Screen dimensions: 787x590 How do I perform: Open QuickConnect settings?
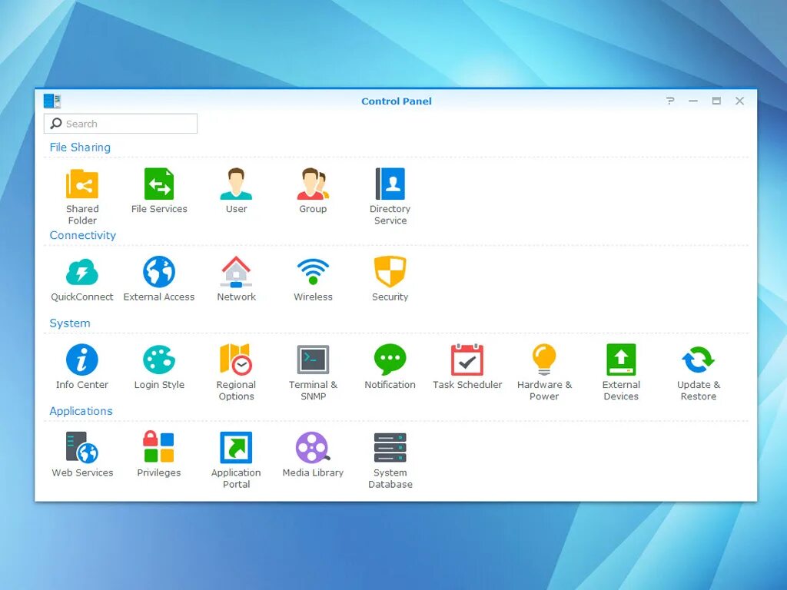81,273
